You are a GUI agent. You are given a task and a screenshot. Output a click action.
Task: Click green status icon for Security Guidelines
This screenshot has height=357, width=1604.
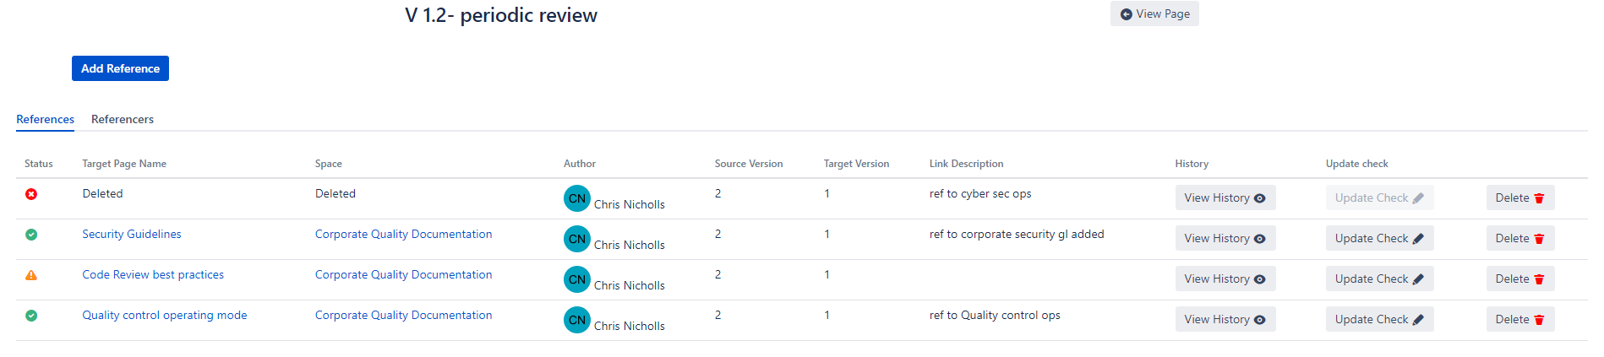[x=31, y=235]
